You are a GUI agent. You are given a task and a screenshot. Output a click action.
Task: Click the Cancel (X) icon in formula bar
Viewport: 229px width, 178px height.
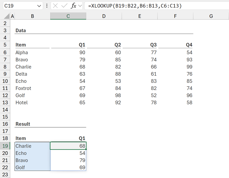(x=55, y=6)
